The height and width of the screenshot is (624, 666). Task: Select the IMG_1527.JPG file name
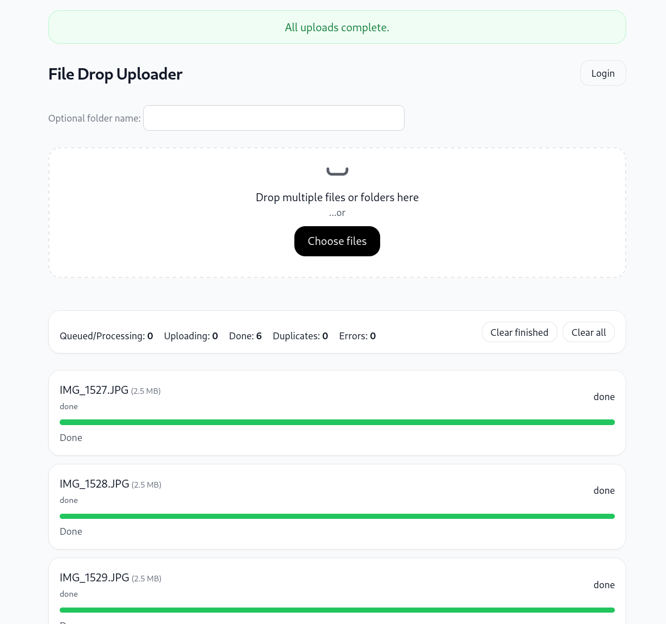94,390
